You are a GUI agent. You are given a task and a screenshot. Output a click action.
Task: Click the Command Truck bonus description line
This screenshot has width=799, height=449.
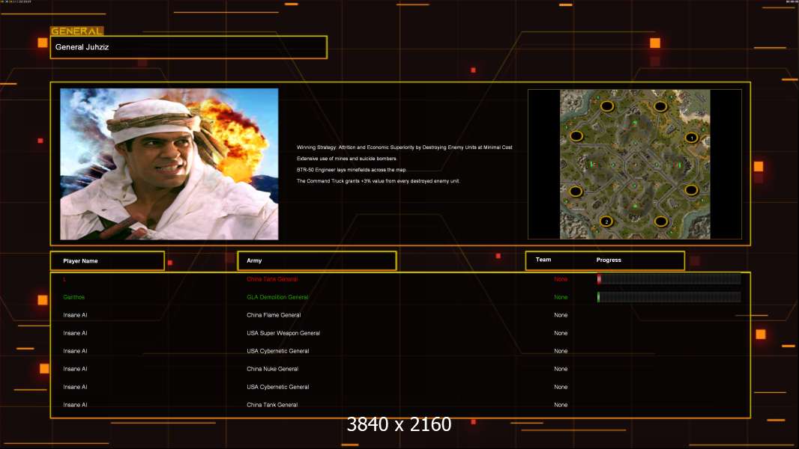coord(378,181)
